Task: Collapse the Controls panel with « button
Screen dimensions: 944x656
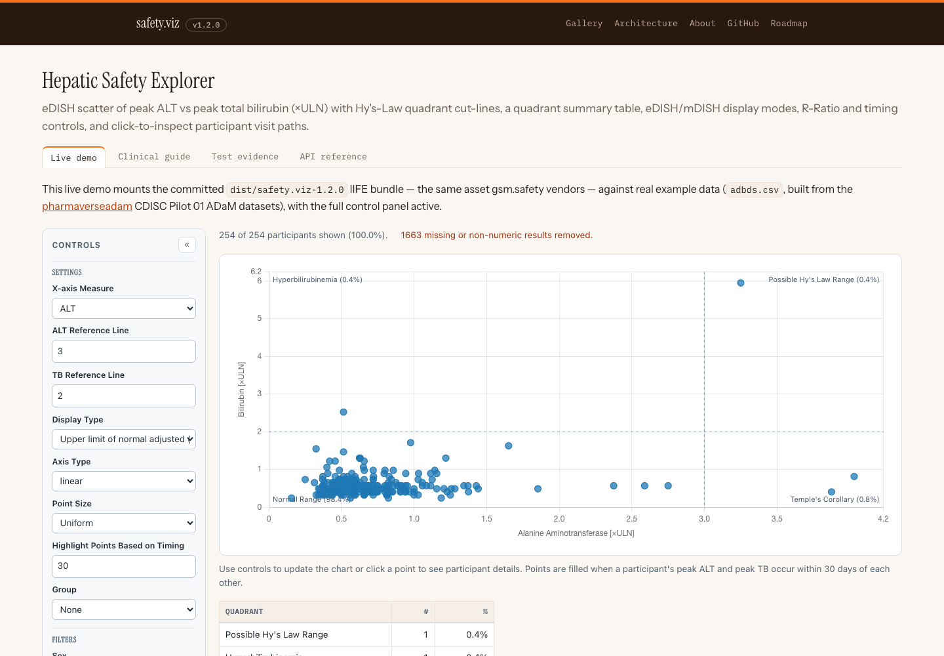Action: pyautogui.click(x=187, y=245)
